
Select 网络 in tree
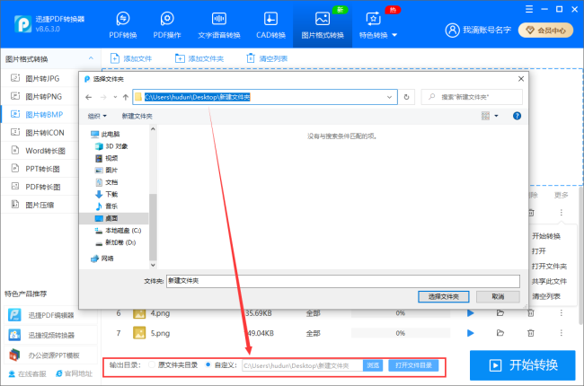click(102, 259)
